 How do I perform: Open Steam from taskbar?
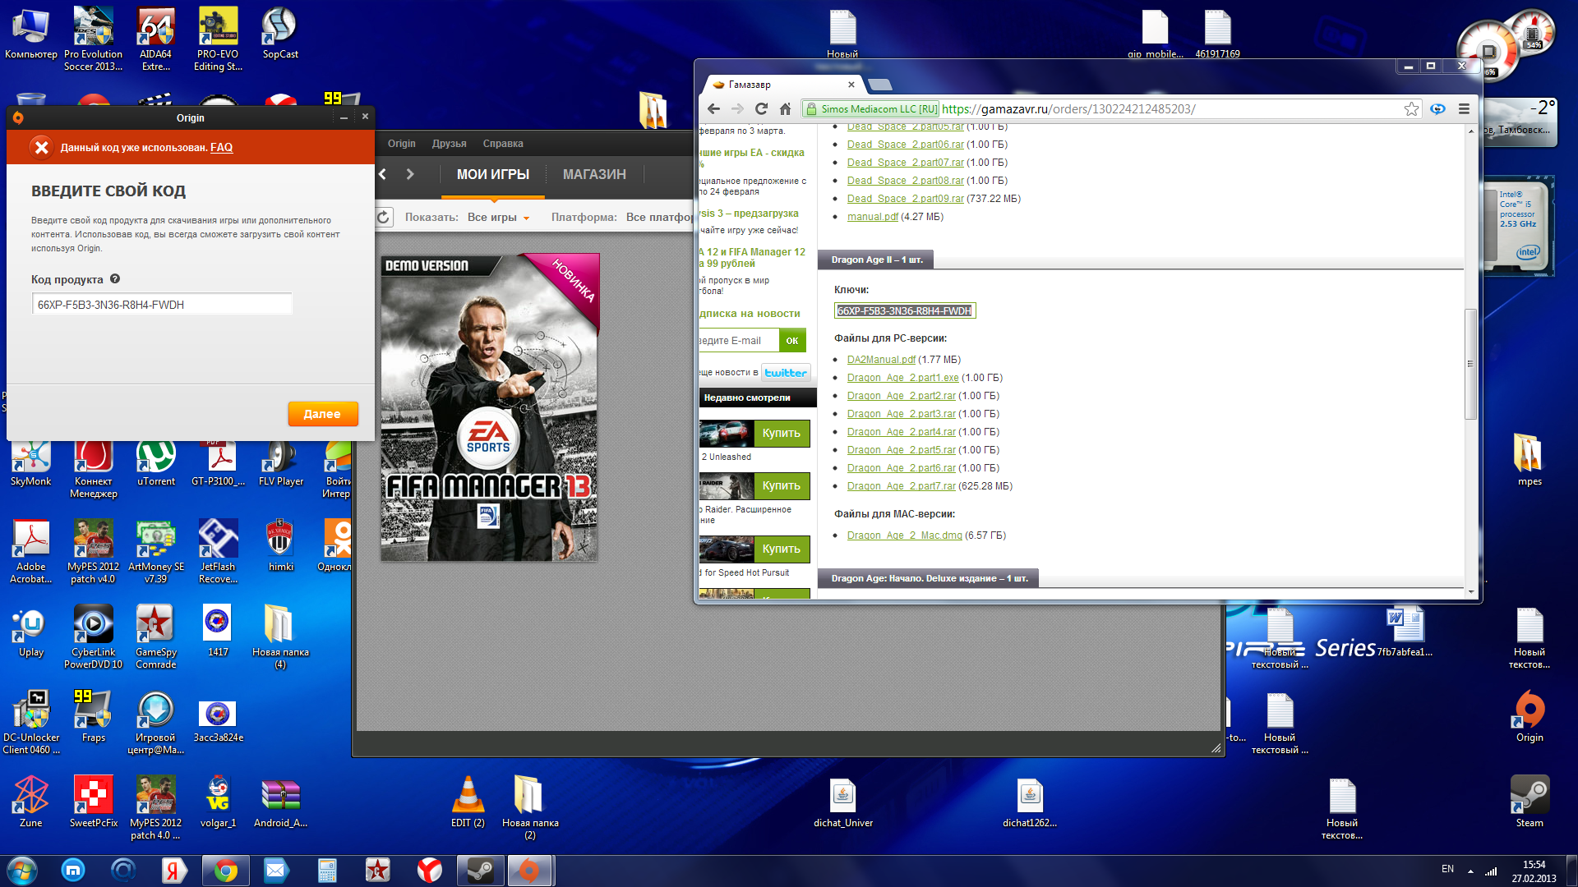(x=480, y=871)
